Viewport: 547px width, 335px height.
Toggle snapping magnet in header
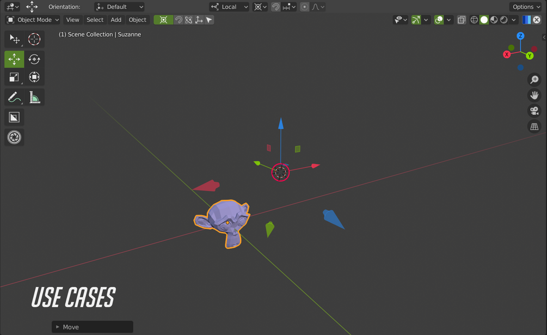[275, 7]
